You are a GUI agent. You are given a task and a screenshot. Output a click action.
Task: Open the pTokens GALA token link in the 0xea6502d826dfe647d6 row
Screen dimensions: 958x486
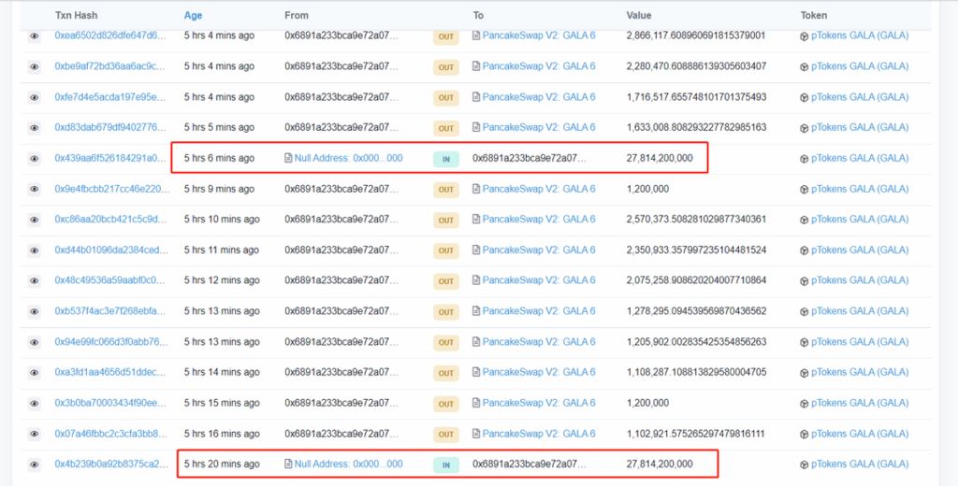pos(860,36)
